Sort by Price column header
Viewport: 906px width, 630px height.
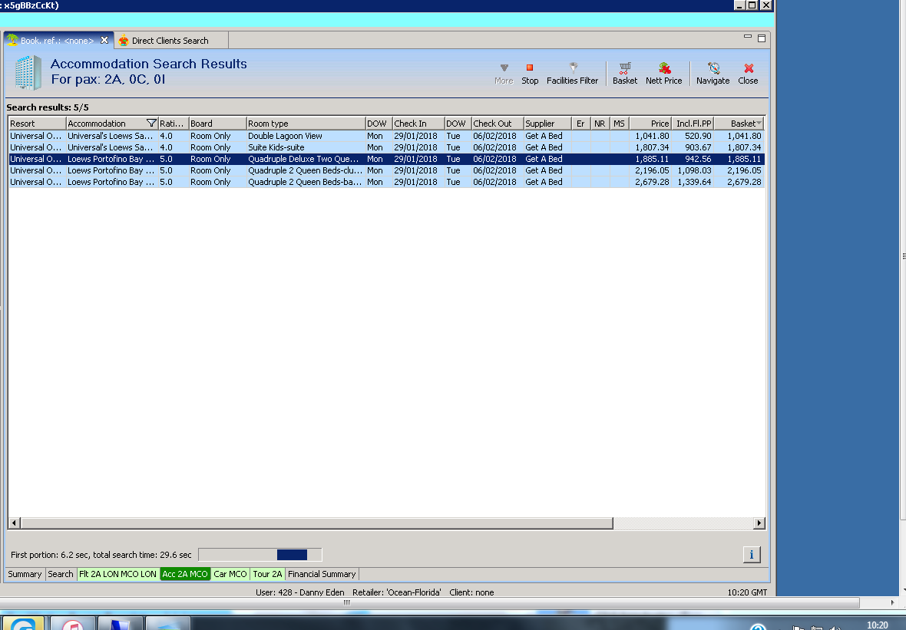pos(650,123)
